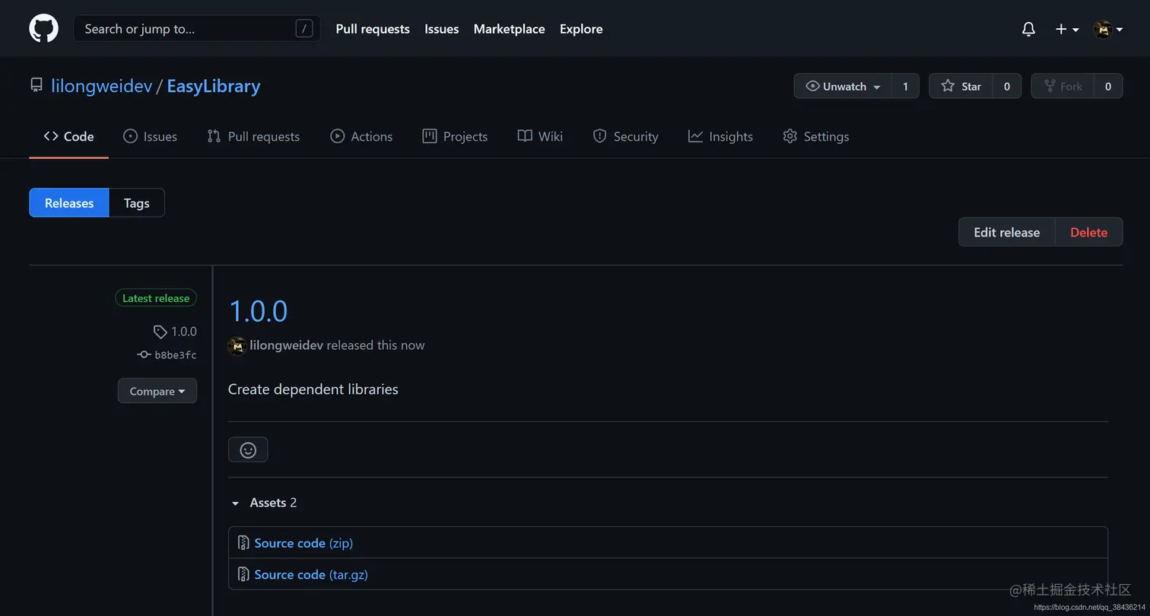
Task: Open commit b8be3fc
Action: (167, 354)
